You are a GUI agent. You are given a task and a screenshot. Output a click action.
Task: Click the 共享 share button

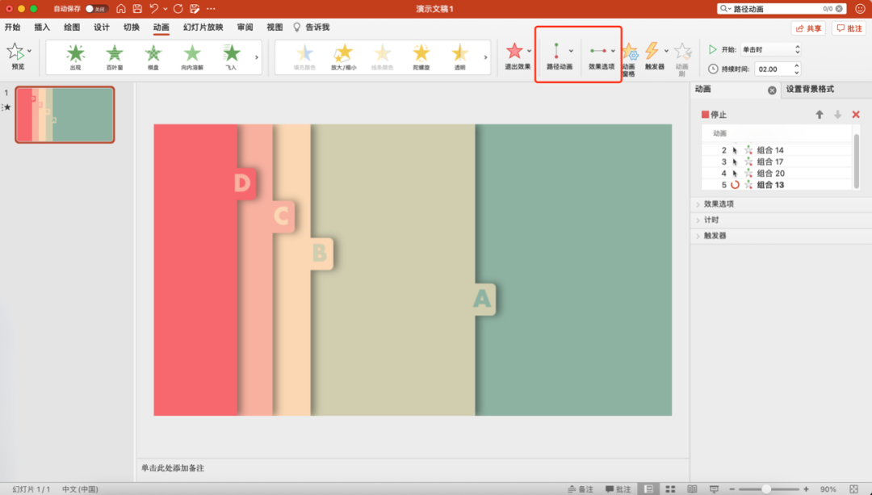(808, 28)
